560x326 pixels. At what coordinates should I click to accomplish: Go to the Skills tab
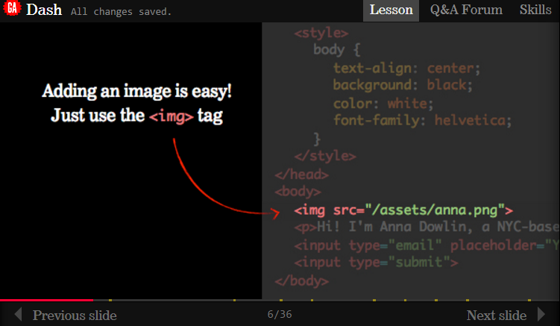click(535, 10)
